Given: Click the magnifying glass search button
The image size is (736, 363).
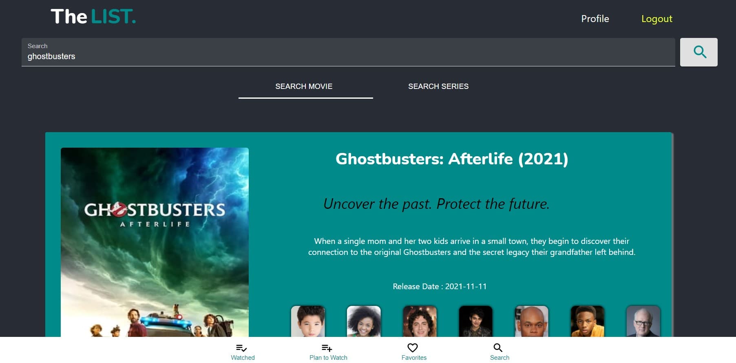Looking at the screenshot, I should pos(698,52).
